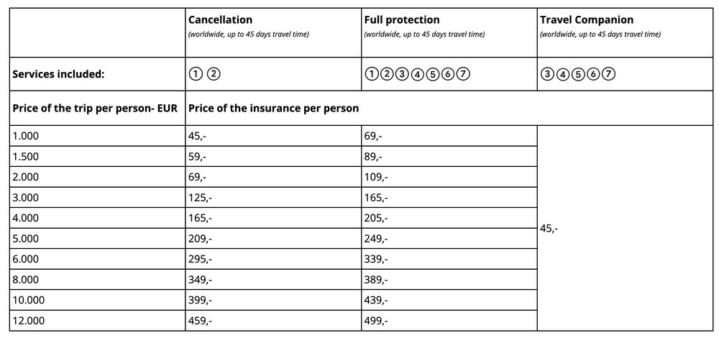Screen dimensions: 719x338
Task: Click the 249,- Full protection price
Action: coord(376,238)
